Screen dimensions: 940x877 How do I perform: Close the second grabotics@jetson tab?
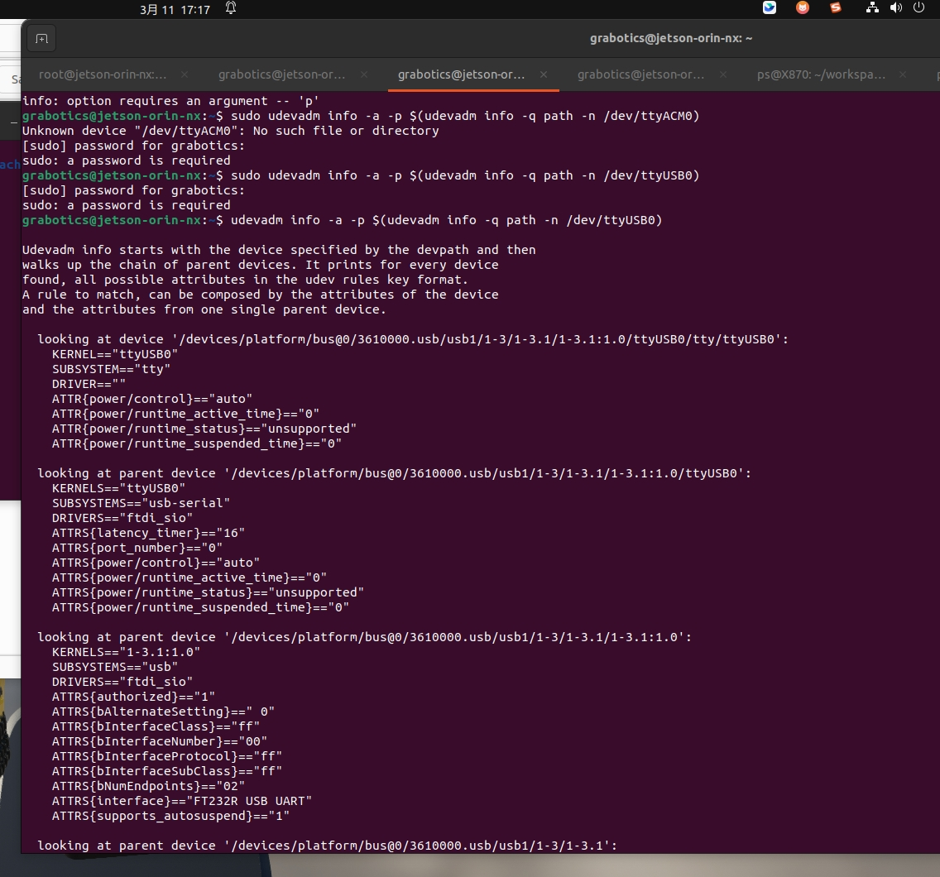[364, 74]
